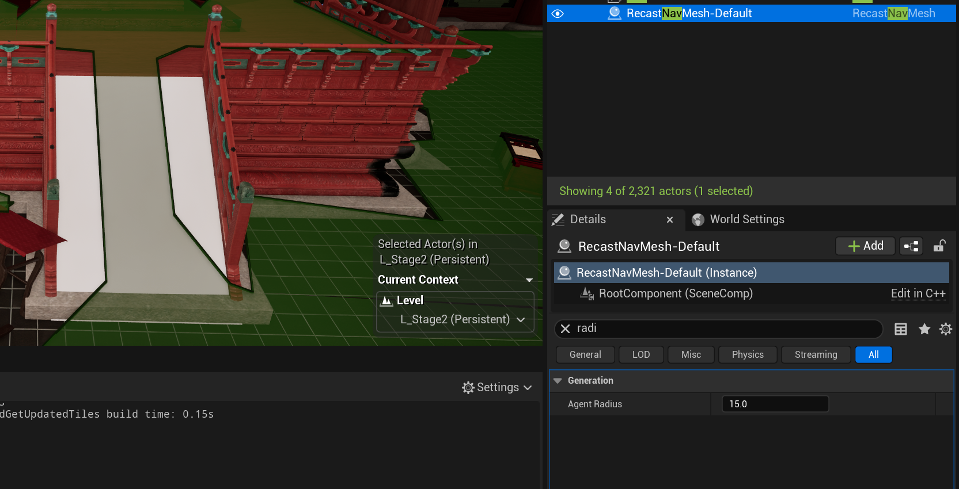Open the output log Settings dropdown

tap(496, 387)
